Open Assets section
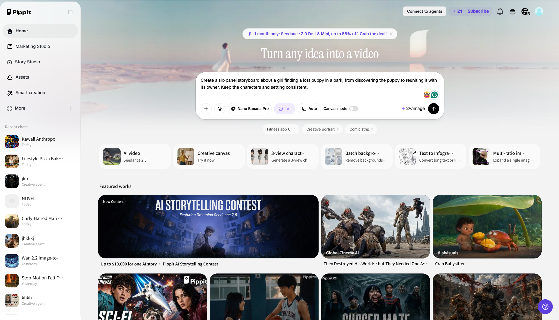This screenshot has width=559, height=320. point(40,77)
